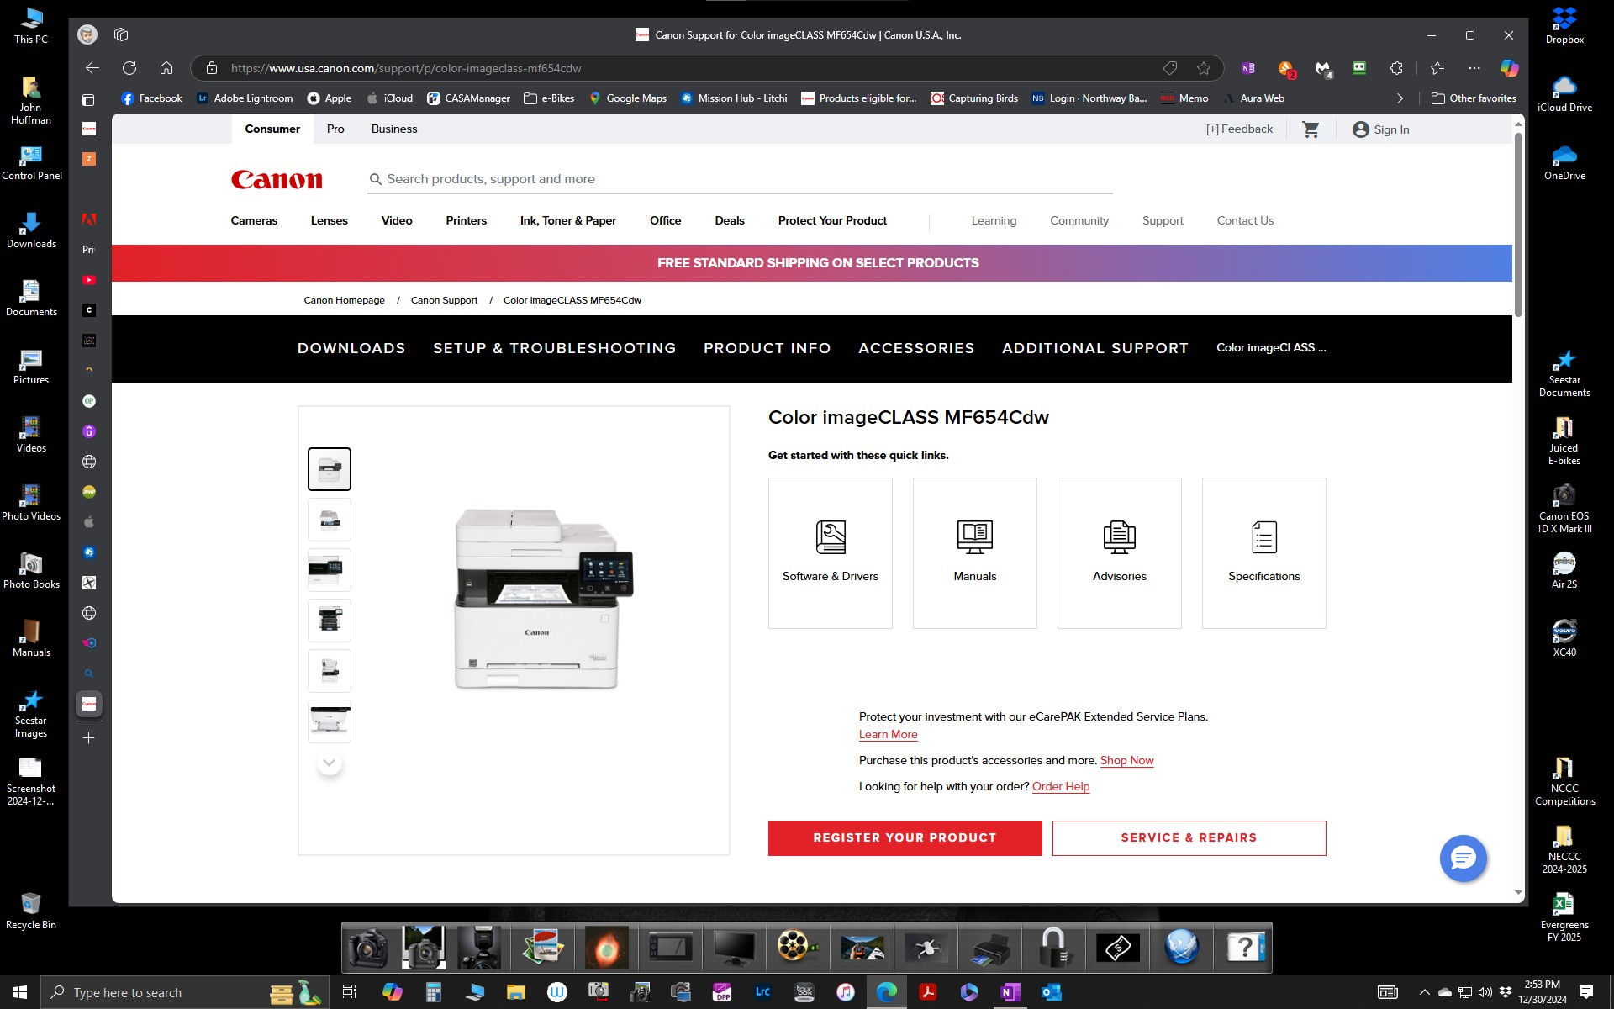
Task: Open the YouTube tab in the browser sidebar
Action: tap(88, 279)
